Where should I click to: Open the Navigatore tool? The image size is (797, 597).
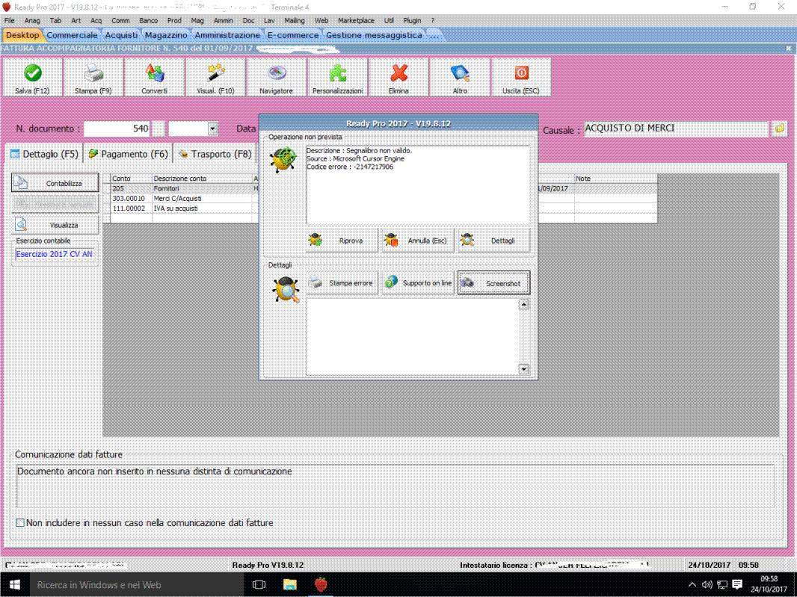point(277,77)
